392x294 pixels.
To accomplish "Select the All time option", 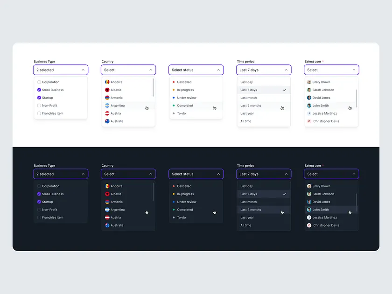I will point(246,121).
